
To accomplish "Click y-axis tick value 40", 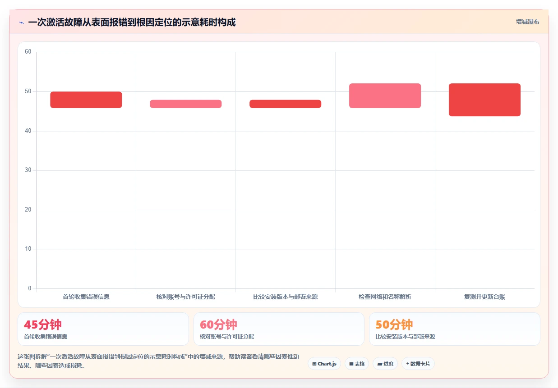I will [28, 131].
